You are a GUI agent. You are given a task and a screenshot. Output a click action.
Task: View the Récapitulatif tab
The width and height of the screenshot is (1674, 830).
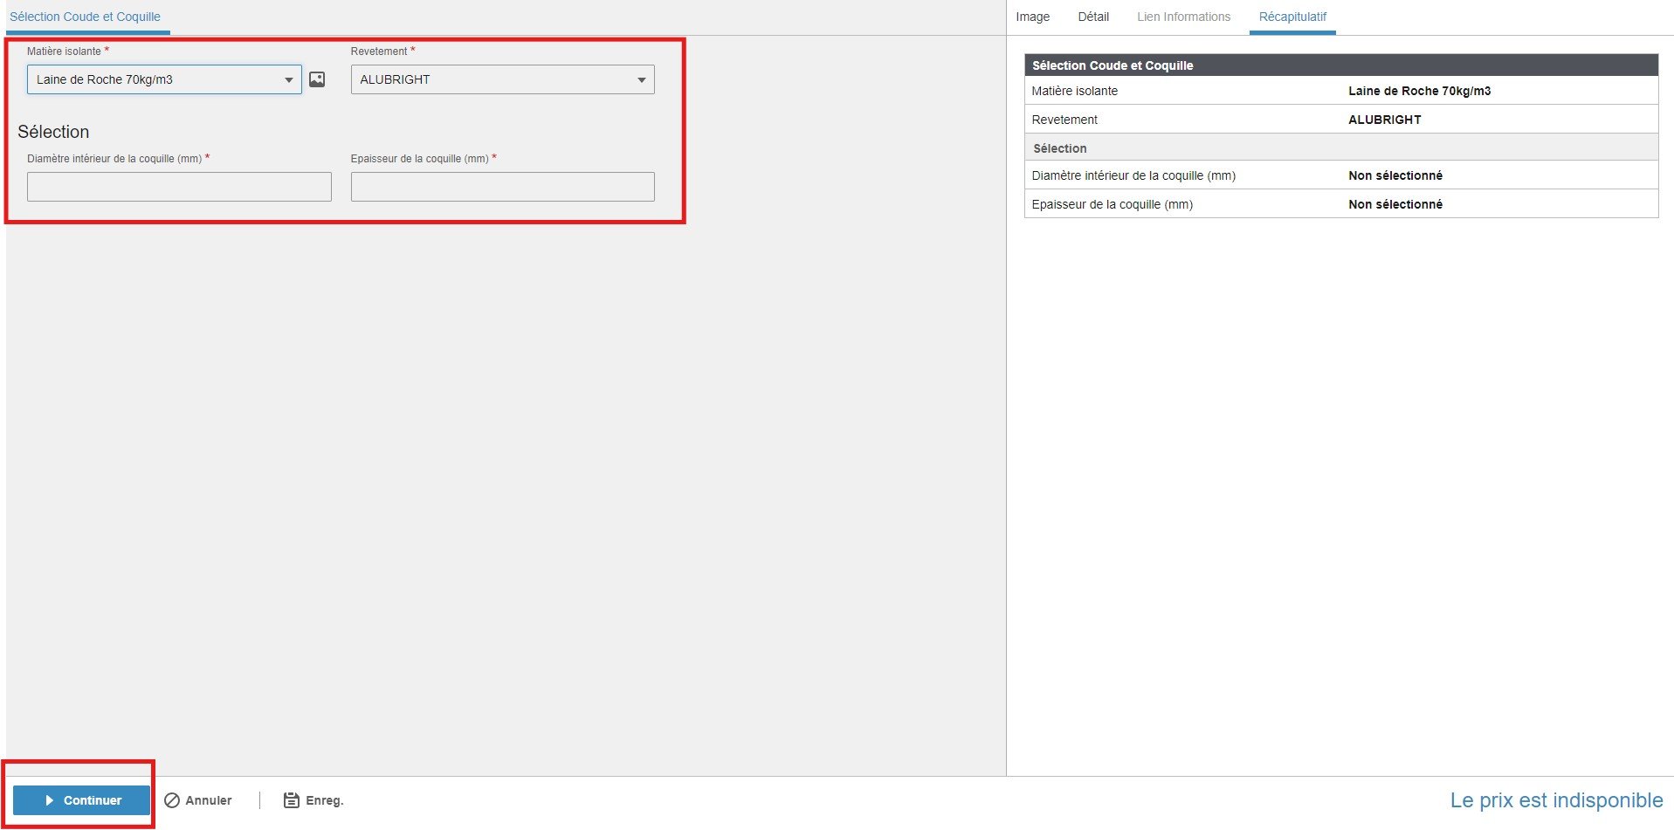coord(1292,16)
